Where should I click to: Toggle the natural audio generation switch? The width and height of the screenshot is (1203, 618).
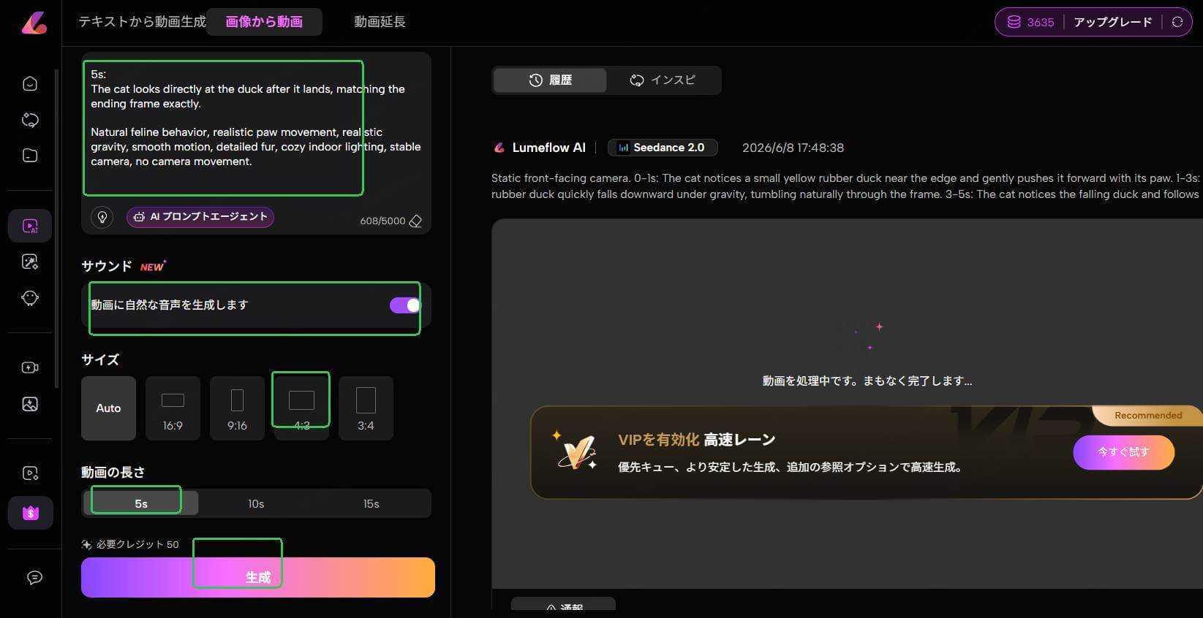pos(405,305)
